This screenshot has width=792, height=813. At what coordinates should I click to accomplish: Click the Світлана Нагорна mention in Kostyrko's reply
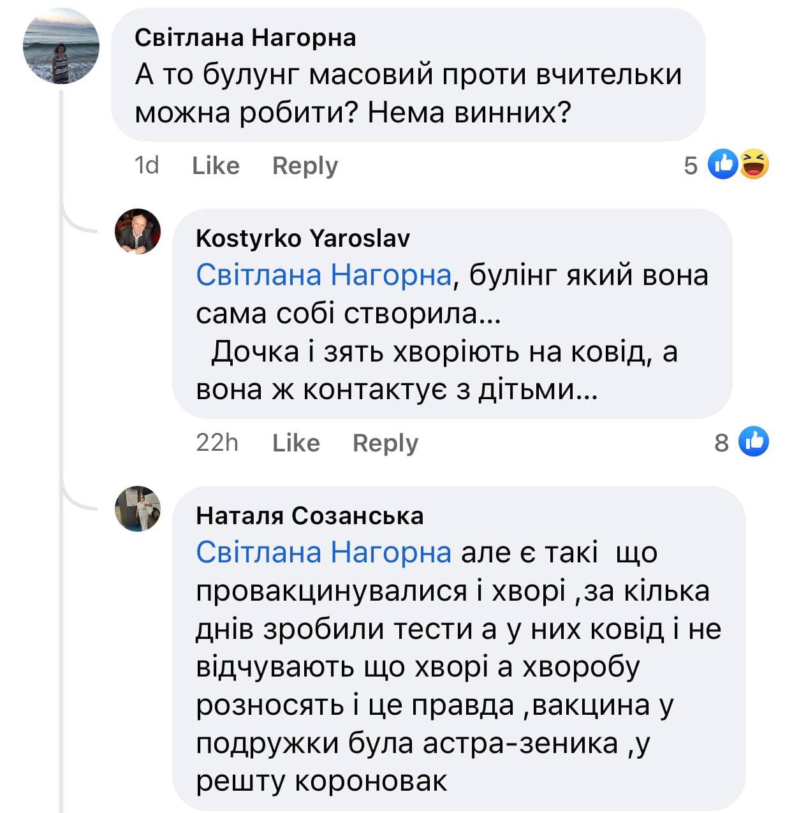[x=324, y=275]
